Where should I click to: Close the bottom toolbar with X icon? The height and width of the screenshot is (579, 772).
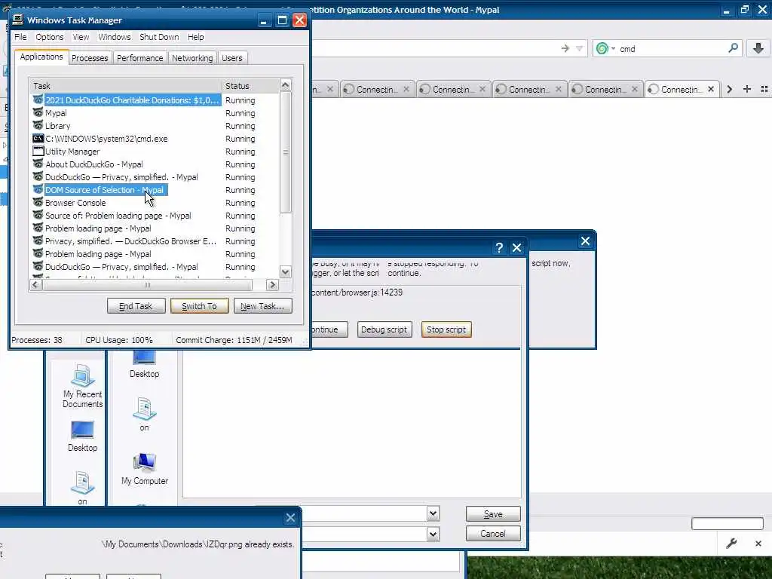758,544
